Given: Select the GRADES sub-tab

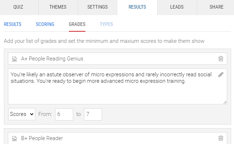Looking at the screenshot, I should [x=77, y=24].
